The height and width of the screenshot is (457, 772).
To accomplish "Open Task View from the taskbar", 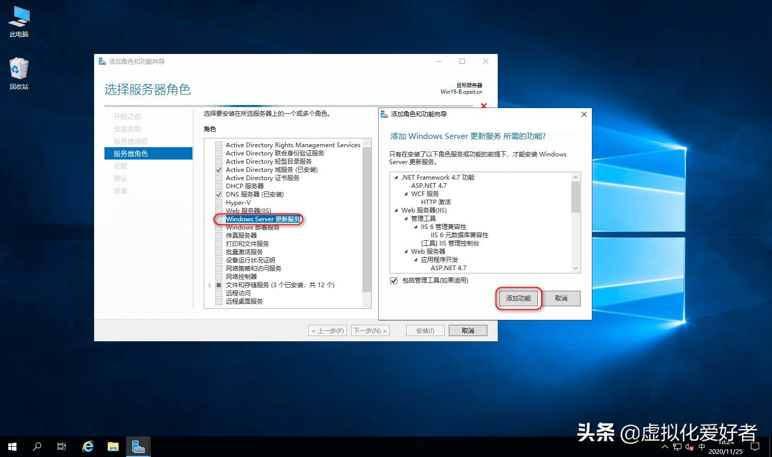I will pyautogui.click(x=61, y=446).
